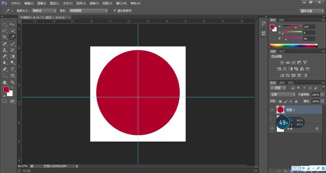Open the 样本 所有图层 dropdown
This screenshot has height=173, width=326.
click(x=88, y=11)
